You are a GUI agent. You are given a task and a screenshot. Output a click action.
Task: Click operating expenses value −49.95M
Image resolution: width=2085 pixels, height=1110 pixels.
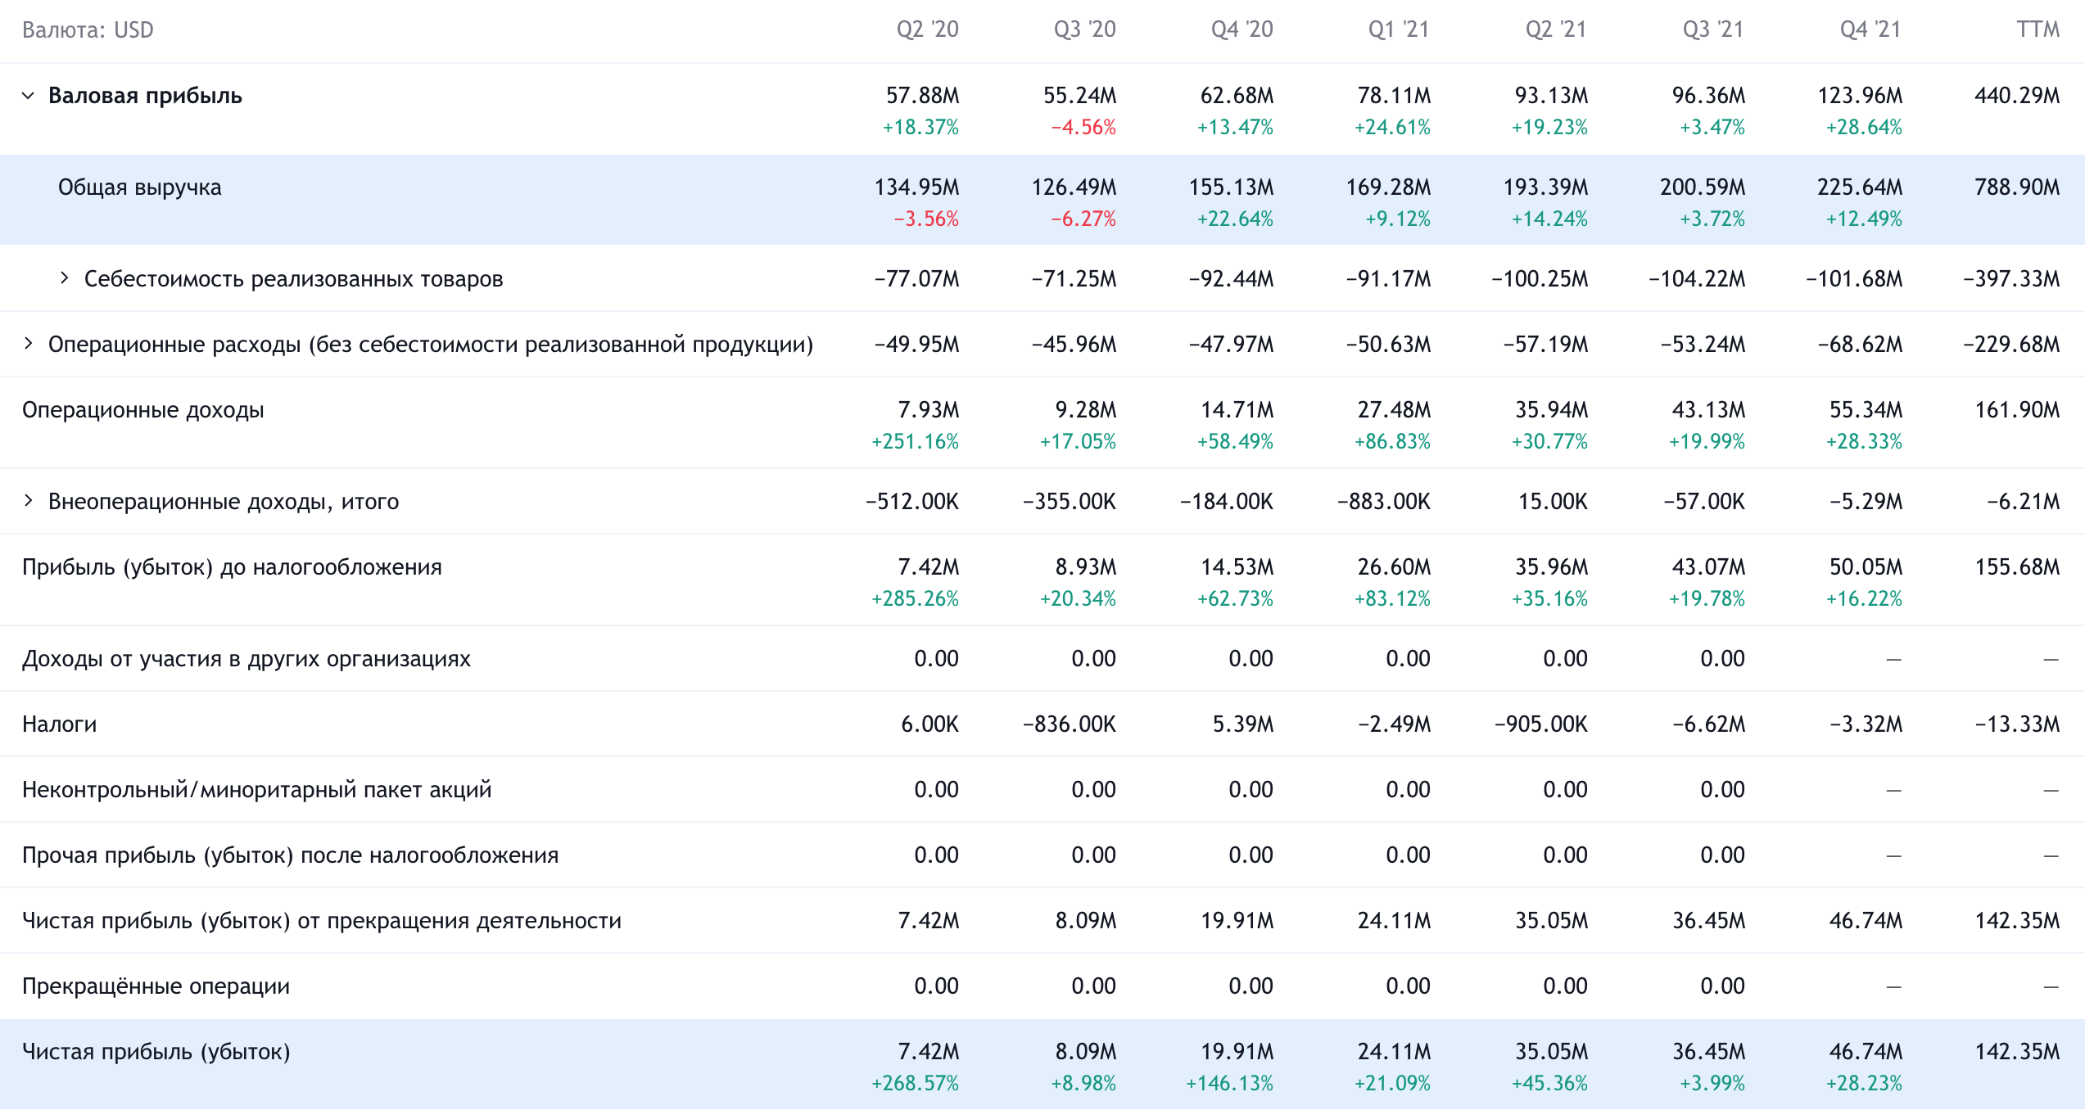917,345
